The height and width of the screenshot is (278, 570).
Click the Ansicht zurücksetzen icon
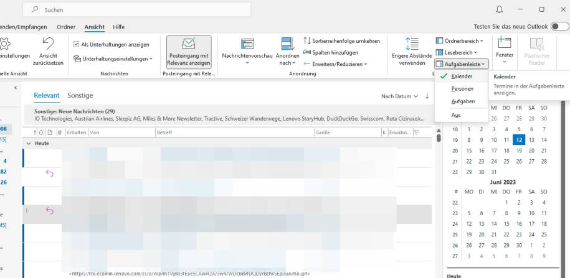click(x=48, y=44)
